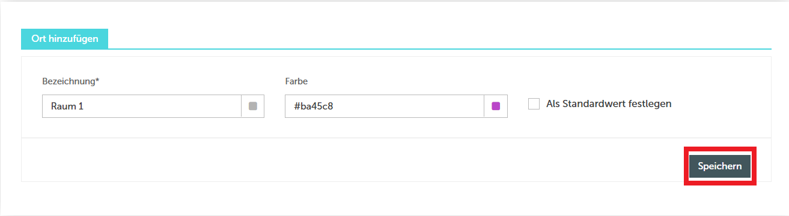The width and height of the screenshot is (789, 216).
Task: Tick the Als Standardwert festlegen checkbox
Action: click(x=534, y=104)
